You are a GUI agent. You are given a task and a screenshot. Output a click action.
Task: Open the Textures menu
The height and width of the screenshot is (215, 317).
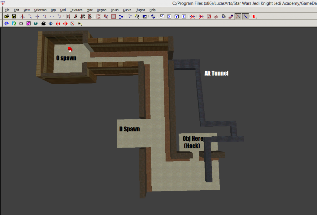(76, 10)
